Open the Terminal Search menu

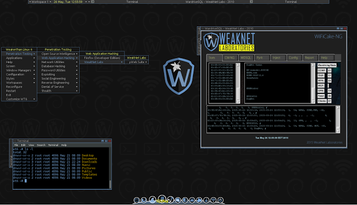[x=41, y=145]
